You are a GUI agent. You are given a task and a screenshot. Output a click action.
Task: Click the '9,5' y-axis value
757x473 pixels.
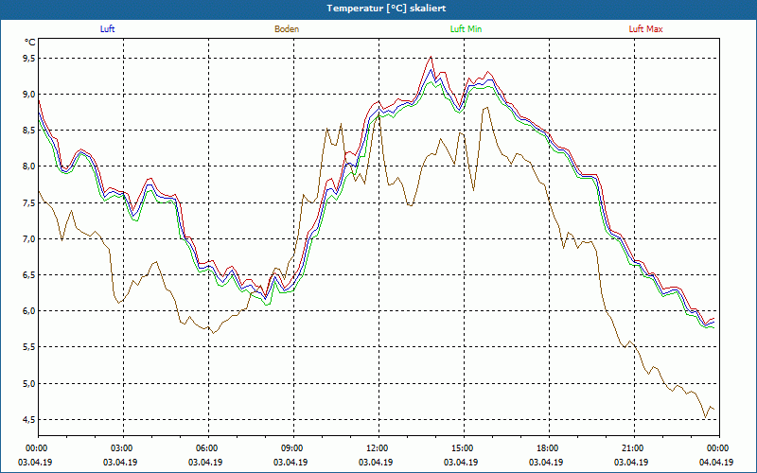(29, 59)
